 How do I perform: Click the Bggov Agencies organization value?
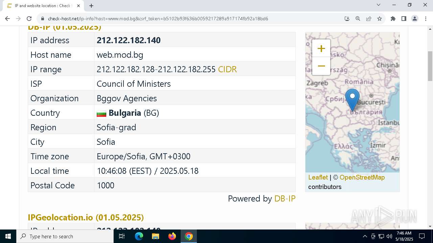pos(127,98)
